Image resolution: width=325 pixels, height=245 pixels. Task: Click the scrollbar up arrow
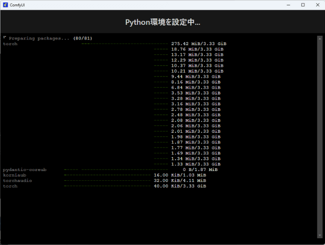(x=320, y=39)
